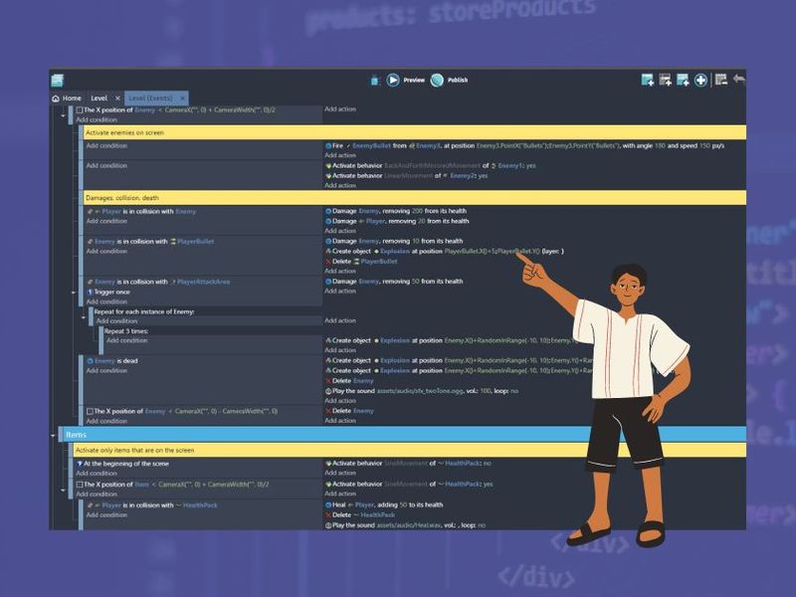This screenshot has width=796, height=597.
Task: Click the Preview play icon
Action: point(392,81)
